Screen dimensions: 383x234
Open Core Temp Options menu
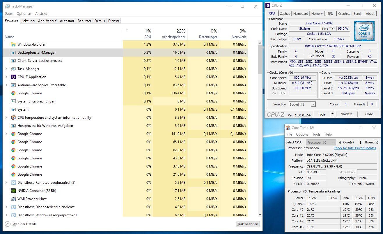(302, 134)
